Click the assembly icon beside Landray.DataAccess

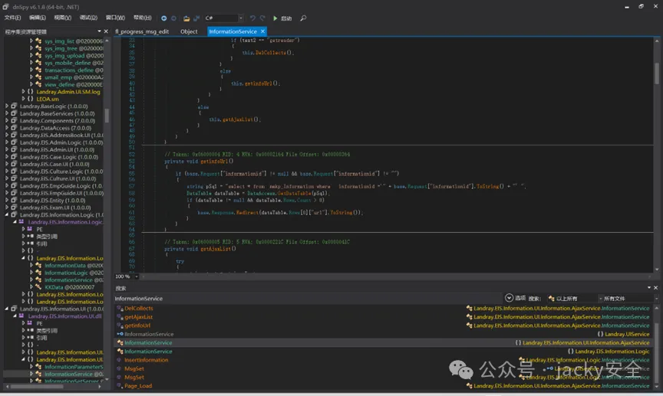[14, 128]
